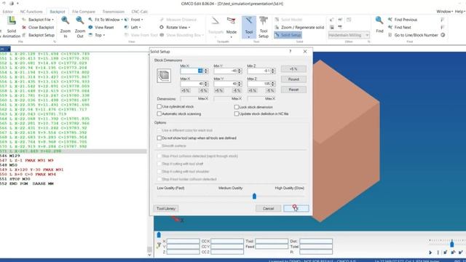Image resolution: width=466 pixels, height=262 pixels.
Task: Click the Round button in Solid Setup
Action: pyautogui.click(x=293, y=79)
